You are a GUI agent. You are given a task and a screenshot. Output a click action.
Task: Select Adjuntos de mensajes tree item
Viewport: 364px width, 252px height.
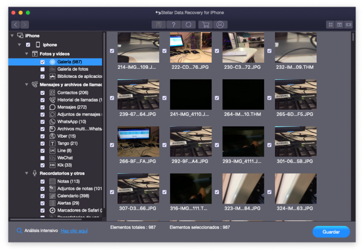tap(80, 114)
